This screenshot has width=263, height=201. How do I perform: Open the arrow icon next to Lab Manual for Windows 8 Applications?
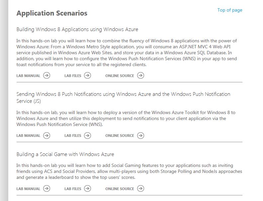coord(46,75)
